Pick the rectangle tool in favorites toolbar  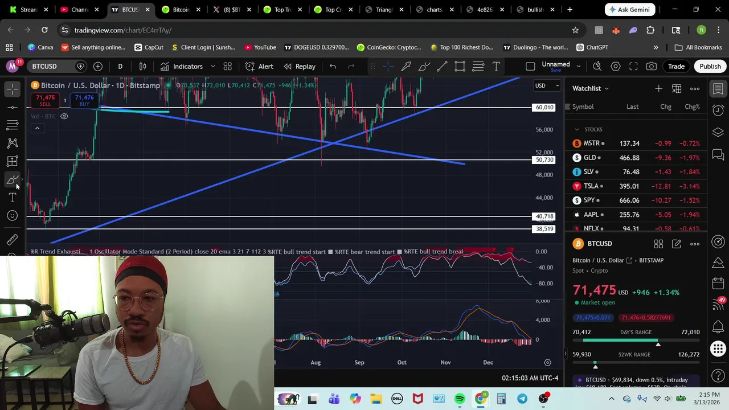pyautogui.click(x=460, y=67)
